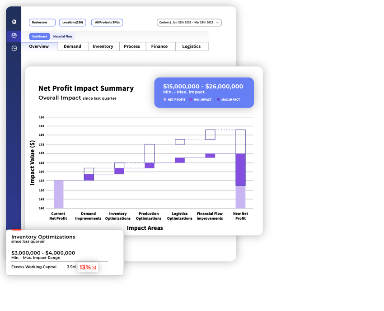384x311 pixels.
Task: Select the Process tab button
Action: tap(132, 46)
